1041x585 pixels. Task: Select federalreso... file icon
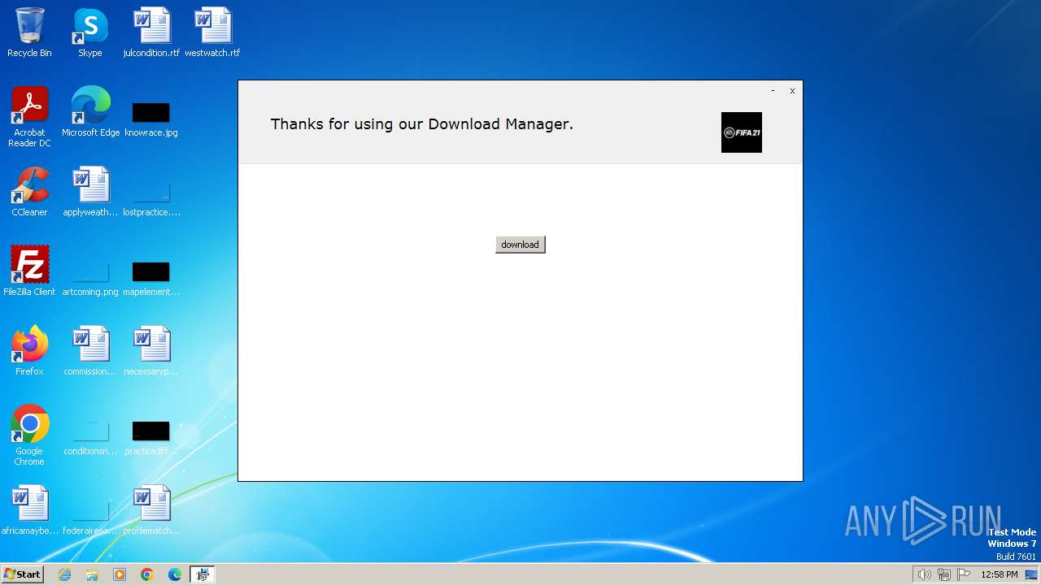pyautogui.click(x=90, y=517)
